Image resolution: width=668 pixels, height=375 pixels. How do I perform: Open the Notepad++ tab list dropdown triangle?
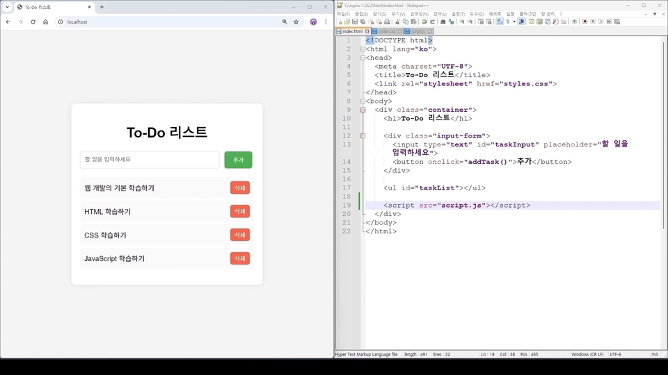(655, 14)
